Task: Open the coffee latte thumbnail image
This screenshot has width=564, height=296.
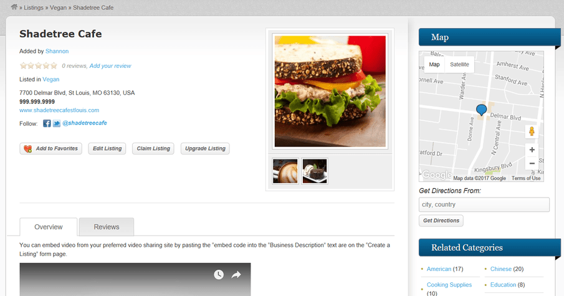Action: point(285,171)
